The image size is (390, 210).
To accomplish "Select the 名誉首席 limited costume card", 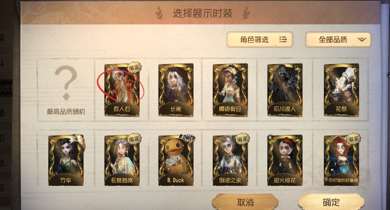I will pyautogui.click(x=122, y=160).
